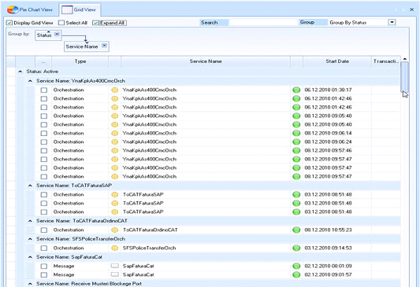The width and height of the screenshot is (420, 287).
Task: Uncheck the Display Grid View checkbox
Action: click(x=9, y=23)
